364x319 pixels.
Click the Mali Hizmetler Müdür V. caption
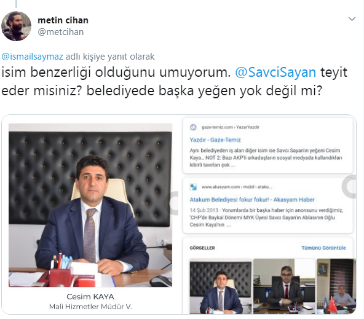coord(90,307)
